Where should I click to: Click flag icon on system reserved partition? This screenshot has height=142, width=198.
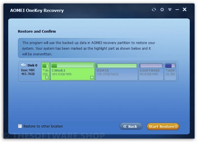[47, 78]
